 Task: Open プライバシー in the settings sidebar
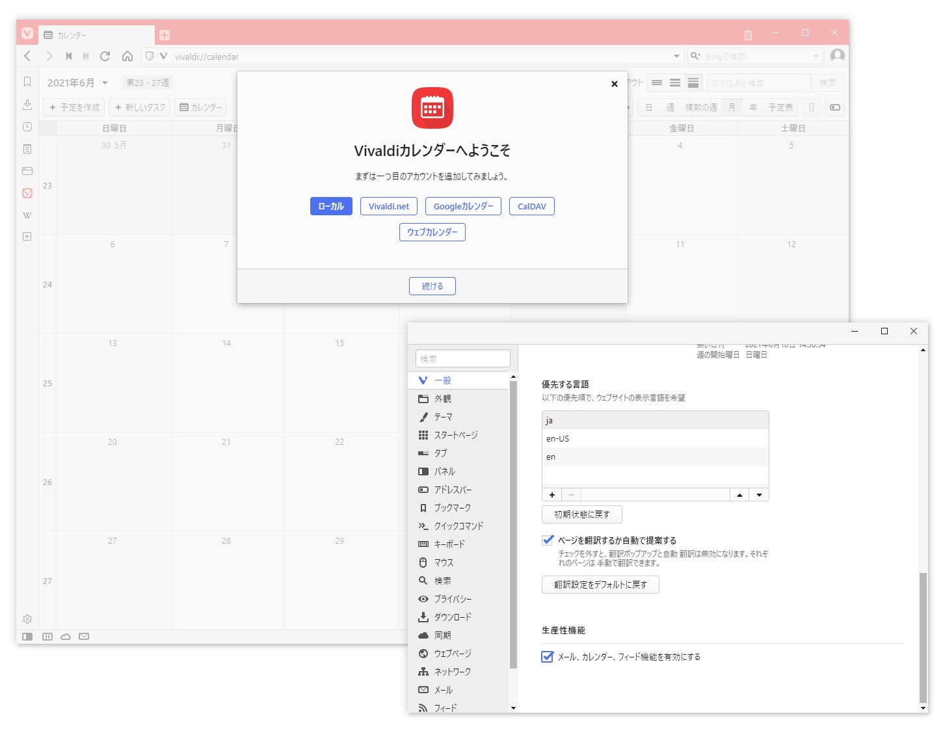click(458, 599)
